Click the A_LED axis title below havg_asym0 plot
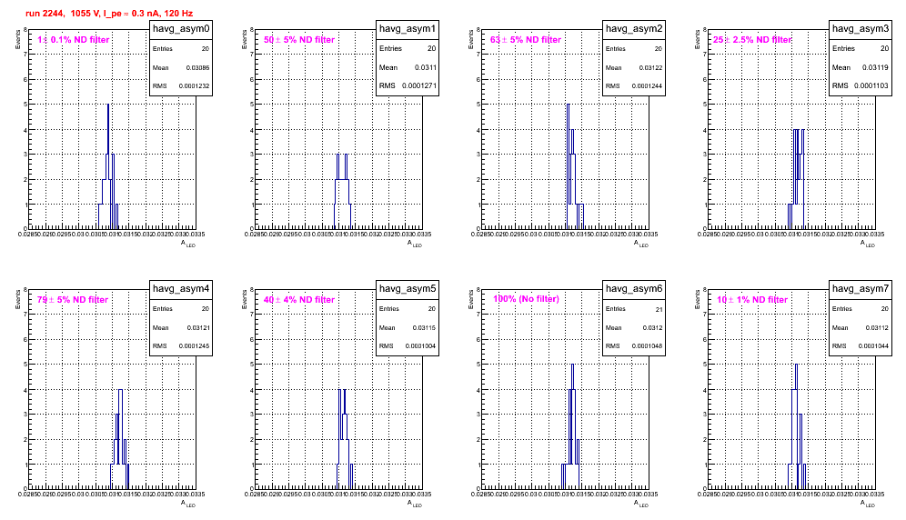The height and width of the screenshot is (520, 906). pyautogui.click(x=188, y=244)
